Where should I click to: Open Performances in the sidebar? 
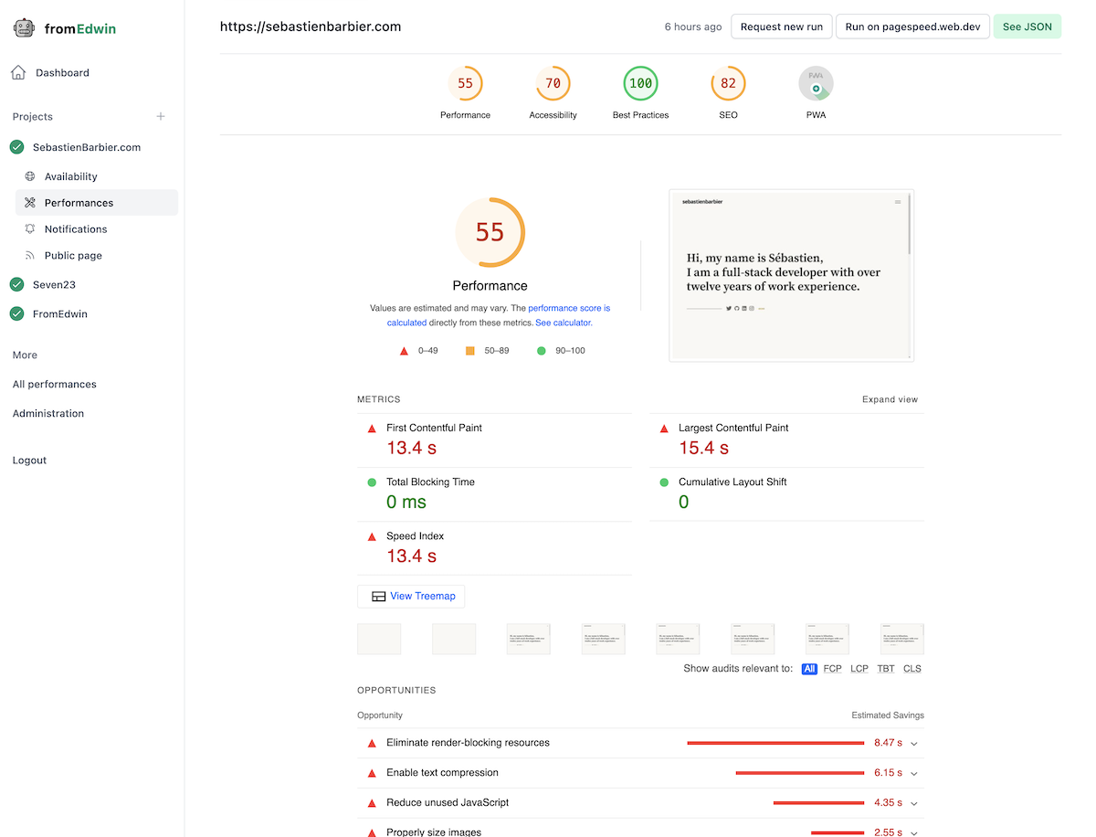[x=79, y=203]
